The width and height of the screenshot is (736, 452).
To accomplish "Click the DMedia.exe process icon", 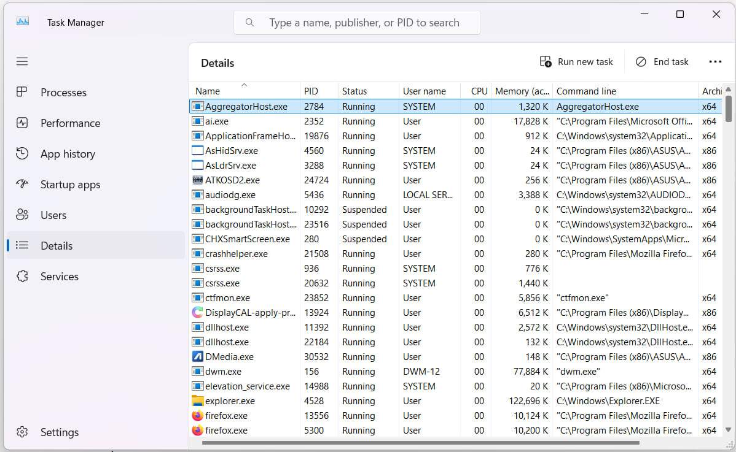I will point(198,356).
